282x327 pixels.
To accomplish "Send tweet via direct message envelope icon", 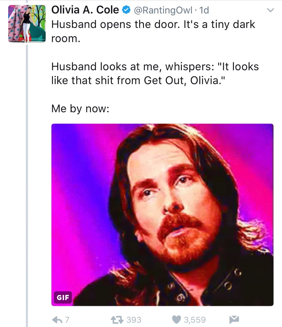I will point(234,319).
